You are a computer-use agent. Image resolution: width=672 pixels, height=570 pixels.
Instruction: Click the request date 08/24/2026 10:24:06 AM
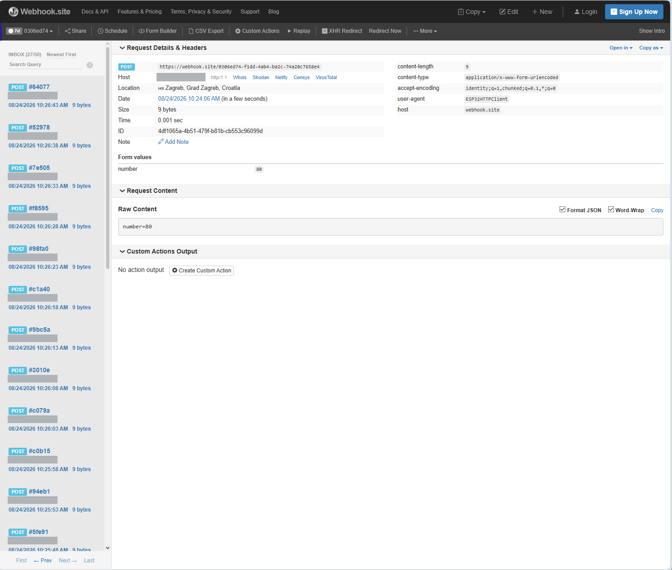pyautogui.click(x=189, y=98)
